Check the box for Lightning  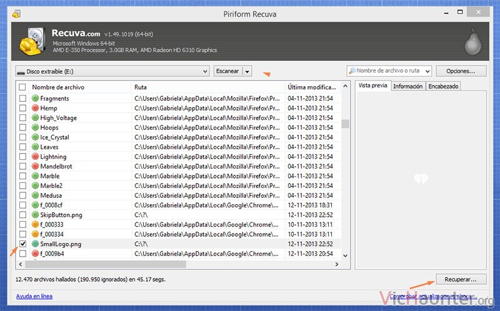pos(22,157)
